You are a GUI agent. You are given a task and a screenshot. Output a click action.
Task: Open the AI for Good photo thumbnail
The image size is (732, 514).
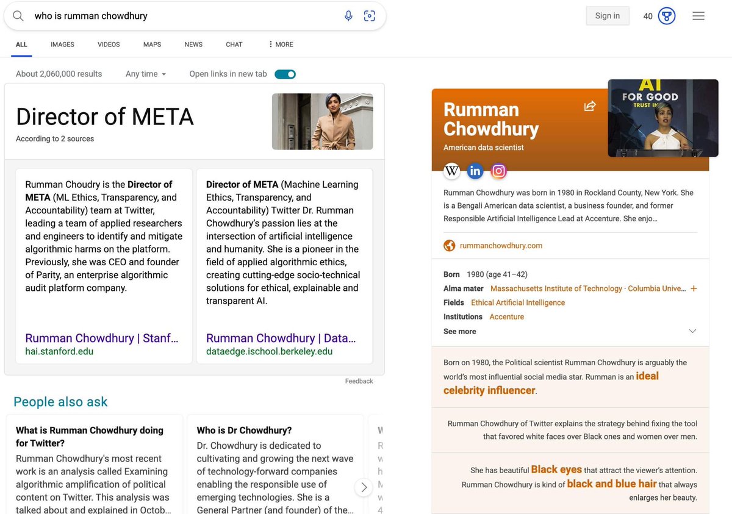(x=663, y=118)
